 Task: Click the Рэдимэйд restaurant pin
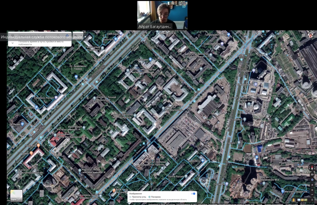[38, 146]
